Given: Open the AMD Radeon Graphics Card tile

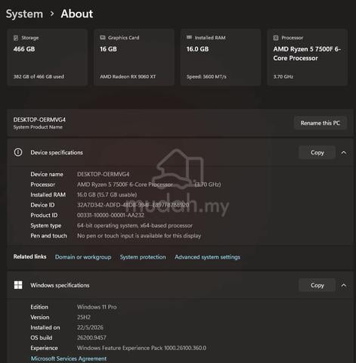Looking at the screenshot, I should tap(134, 57).
